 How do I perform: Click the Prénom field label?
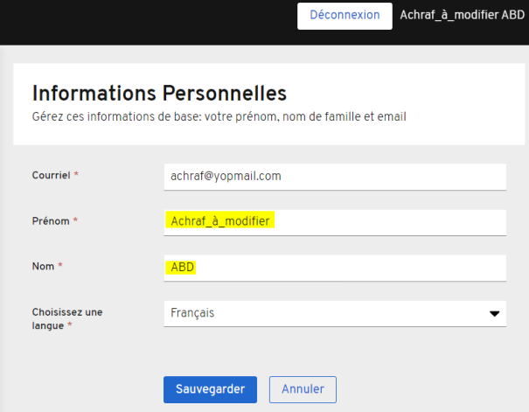point(50,221)
